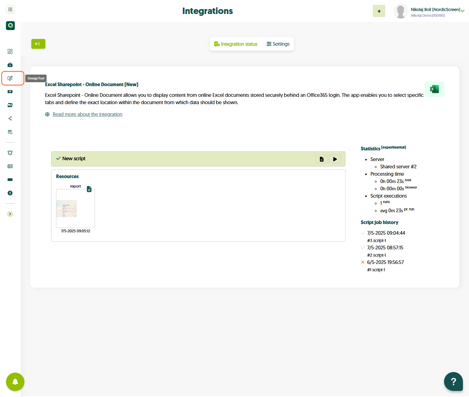Run the New script with play button
469x397 pixels.
coord(335,159)
